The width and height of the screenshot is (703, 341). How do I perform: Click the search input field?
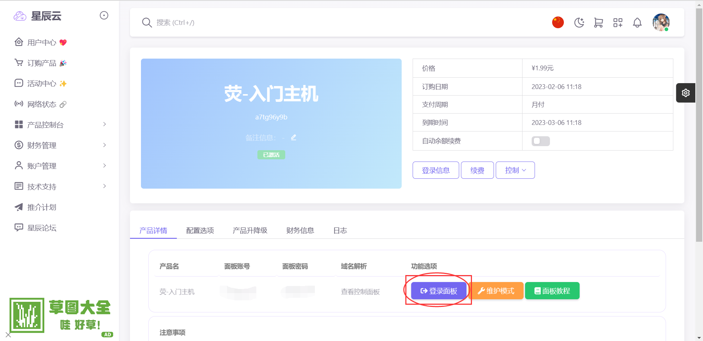pyautogui.click(x=330, y=23)
